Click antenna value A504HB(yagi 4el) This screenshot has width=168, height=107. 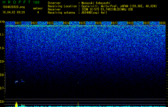coord(94,13)
